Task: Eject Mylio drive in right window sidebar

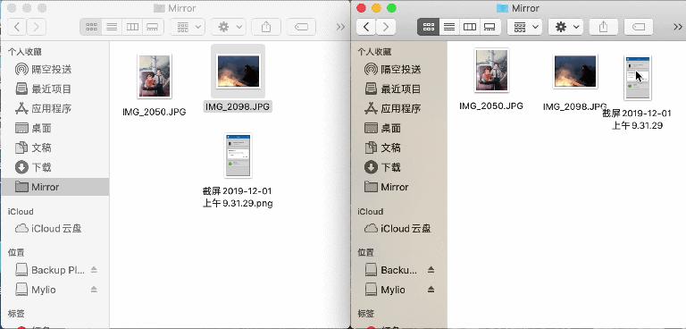Action: [431, 290]
